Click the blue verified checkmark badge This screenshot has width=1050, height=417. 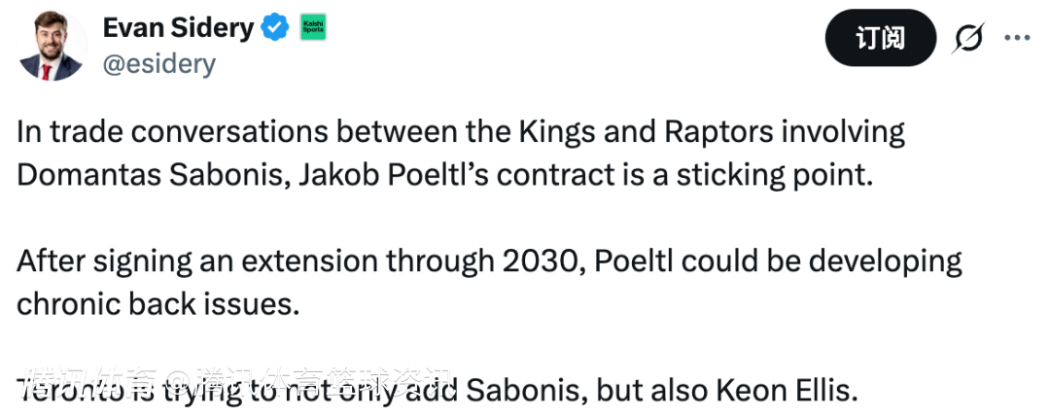(277, 28)
